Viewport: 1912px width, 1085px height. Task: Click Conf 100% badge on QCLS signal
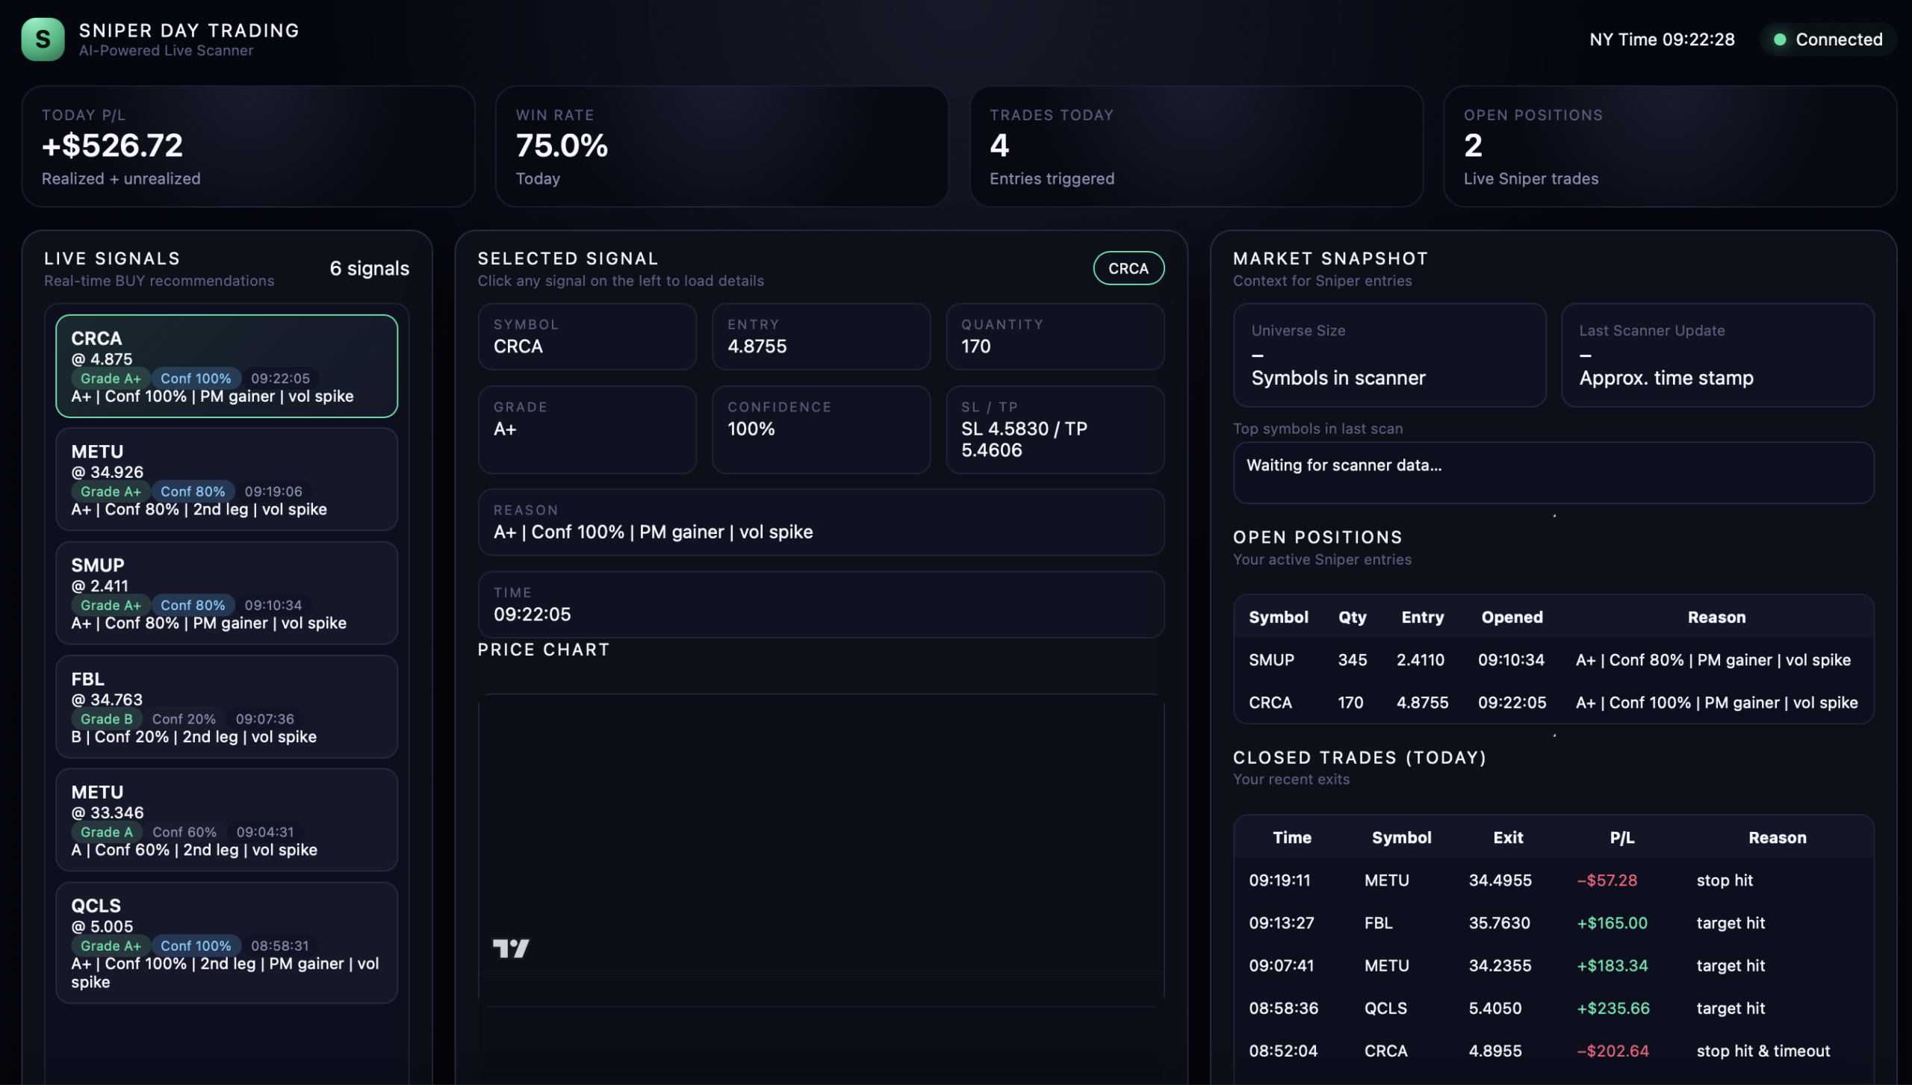point(196,945)
